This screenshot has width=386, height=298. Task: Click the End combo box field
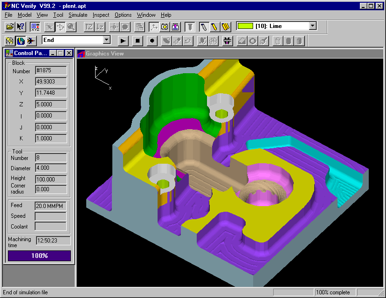tap(72, 40)
